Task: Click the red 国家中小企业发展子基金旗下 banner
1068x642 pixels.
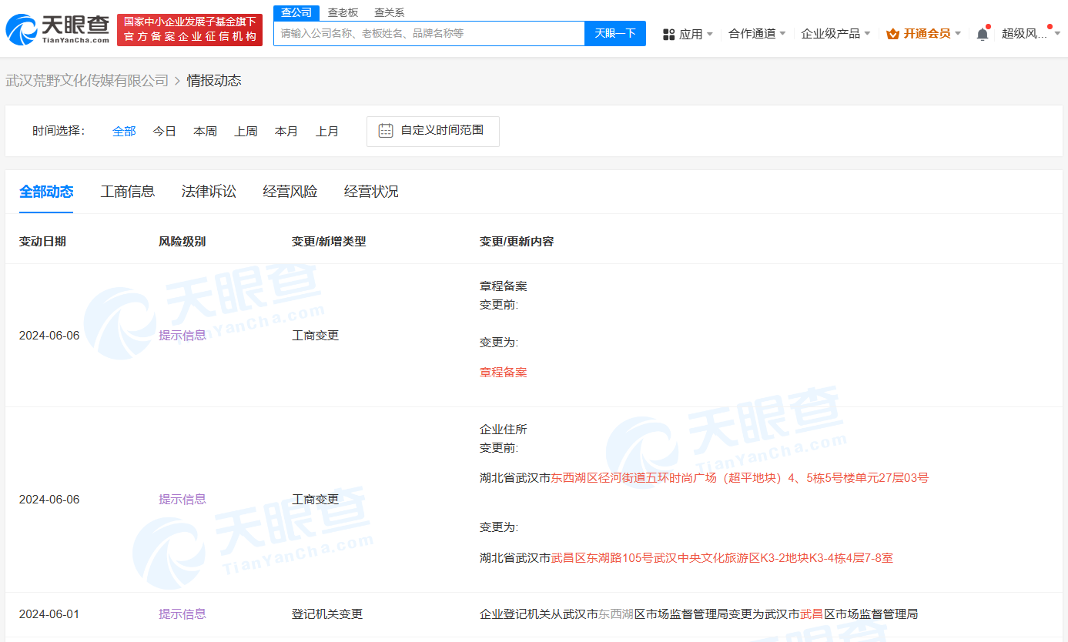Action: pos(190,29)
